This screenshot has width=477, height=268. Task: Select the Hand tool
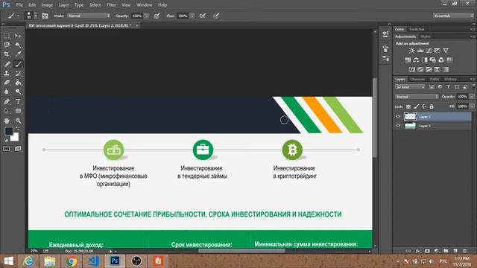tap(7, 121)
